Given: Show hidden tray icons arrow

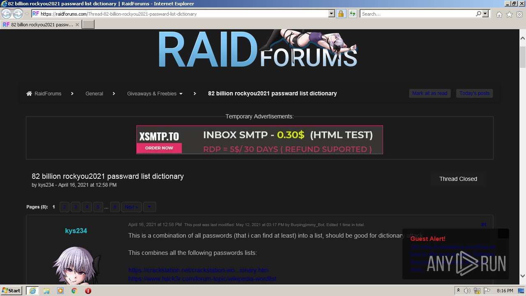Looking at the screenshot, I should pyautogui.click(x=458, y=291).
